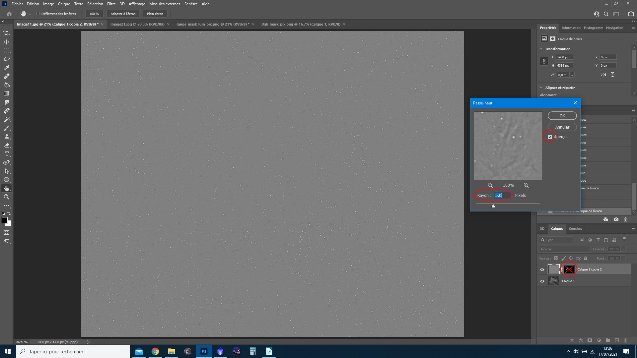This screenshot has height=358, width=637.
Task: Enable the Aperçu checkbox in Passe-haut dialog
Action: pos(550,137)
